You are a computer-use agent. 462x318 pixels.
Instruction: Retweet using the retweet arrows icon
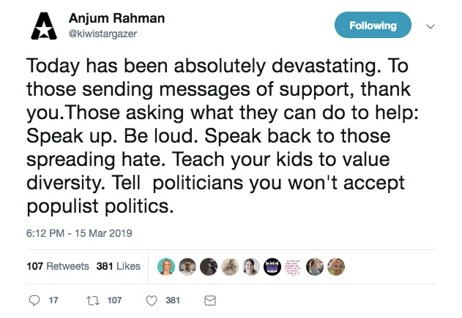coord(92,300)
